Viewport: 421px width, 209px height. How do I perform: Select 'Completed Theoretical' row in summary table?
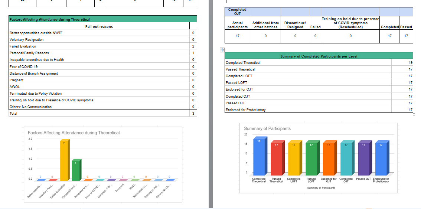point(319,63)
